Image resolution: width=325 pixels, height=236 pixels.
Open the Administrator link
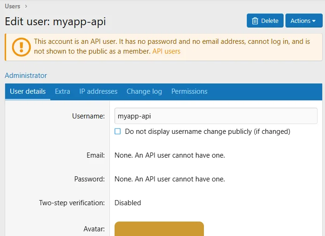26,76
